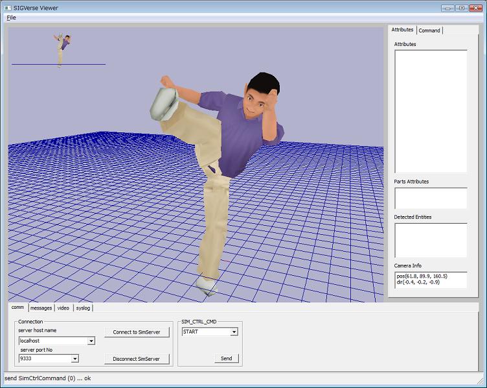The height and width of the screenshot is (388, 487).
Task: Open the File menu
Action: pyautogui.click(x=11, y=18)
